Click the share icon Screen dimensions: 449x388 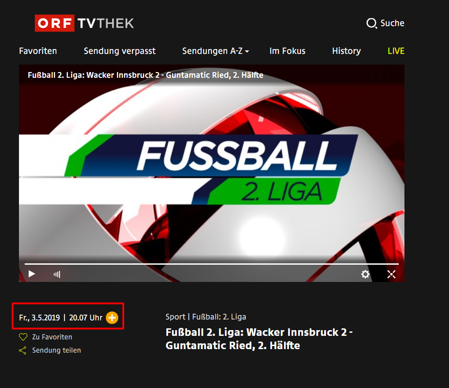tap(22, 350)
